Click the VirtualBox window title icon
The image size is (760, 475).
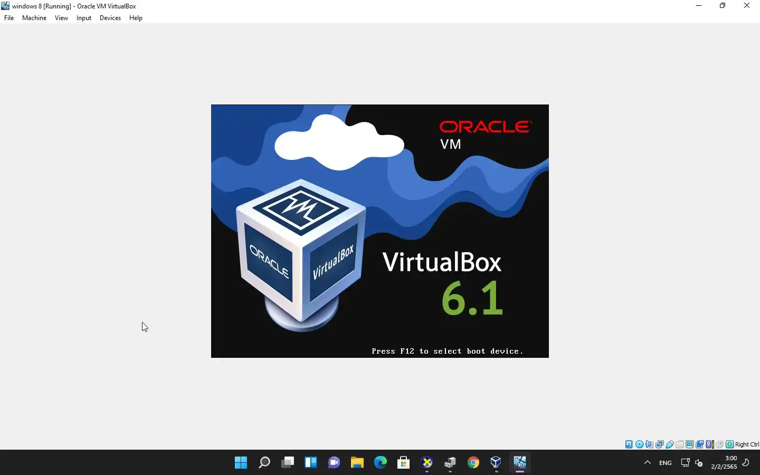click(x=5, y=6)
